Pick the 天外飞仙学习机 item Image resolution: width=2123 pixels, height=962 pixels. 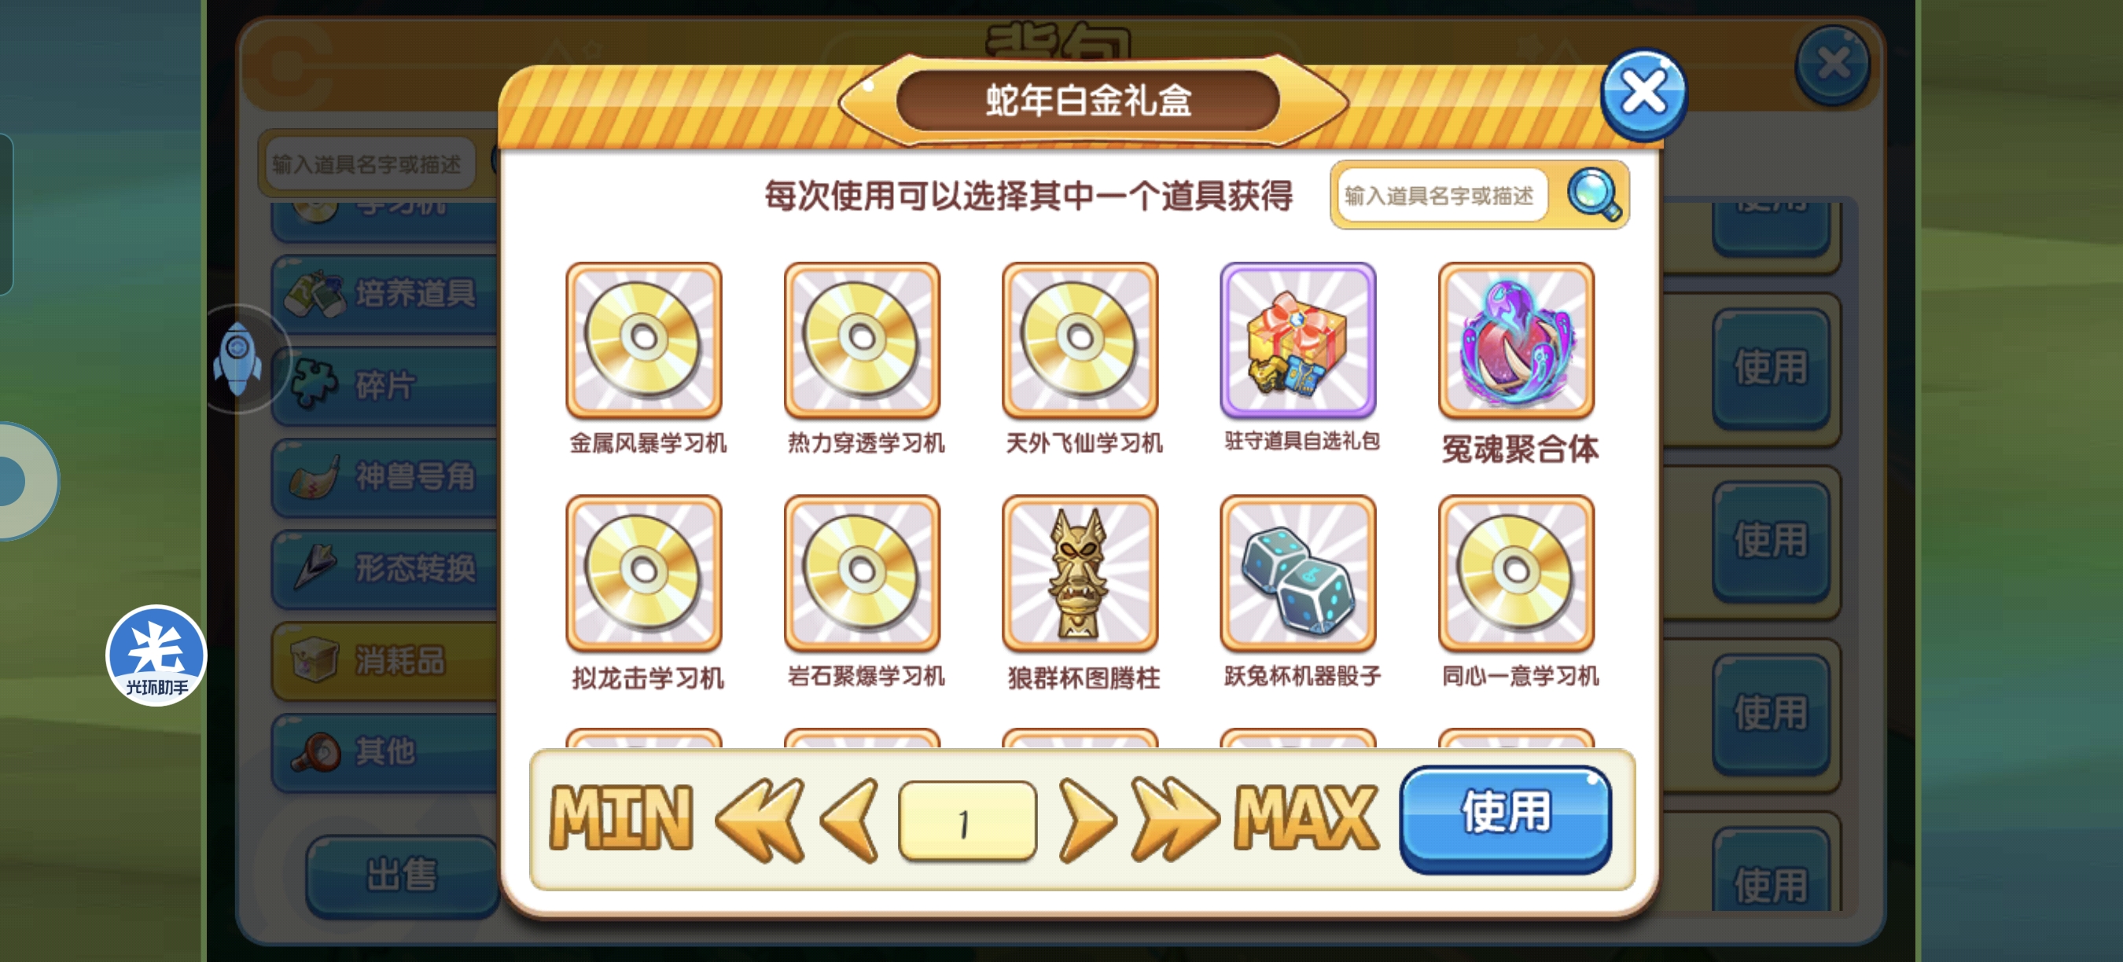pyautogui.click(x=1080, y=340)
